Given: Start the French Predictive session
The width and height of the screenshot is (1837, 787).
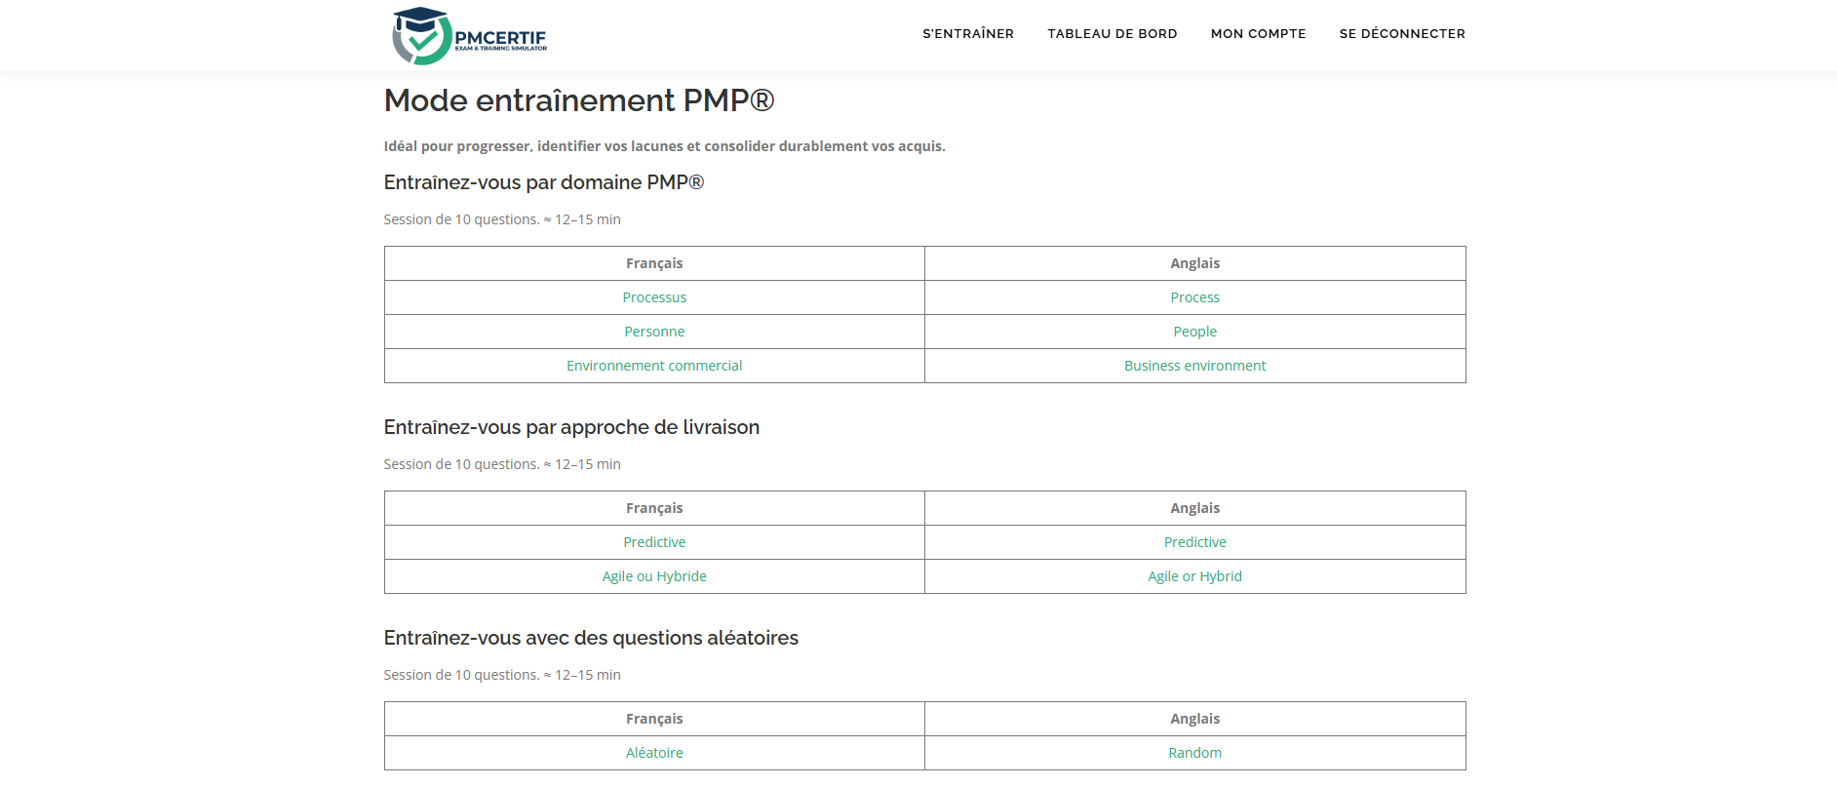Looking at the screenshot, I should (x=654, y=542).
